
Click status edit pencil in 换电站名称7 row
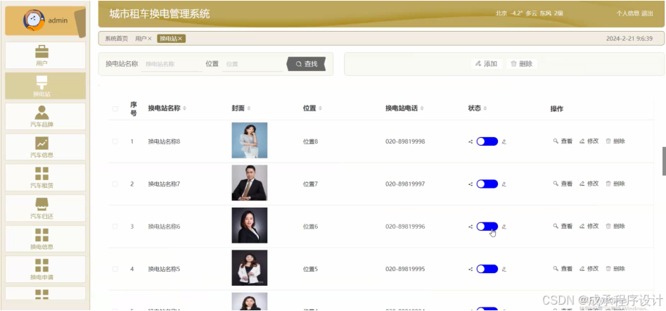[504, 184]
